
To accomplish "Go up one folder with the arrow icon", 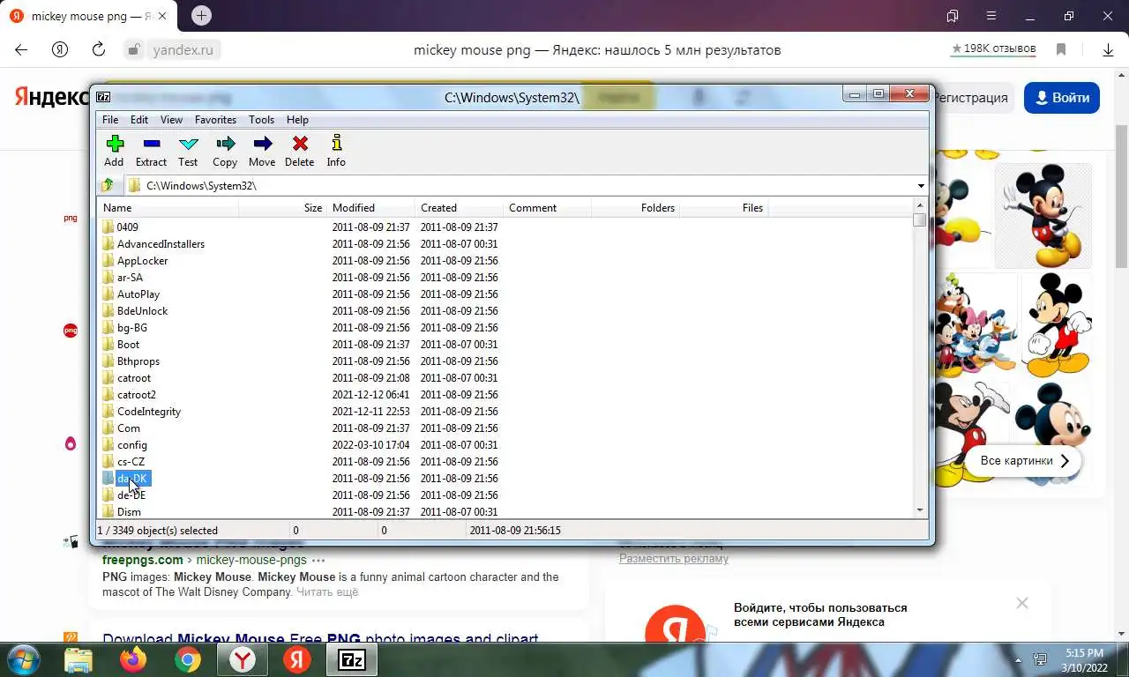I will click(108, 185).
